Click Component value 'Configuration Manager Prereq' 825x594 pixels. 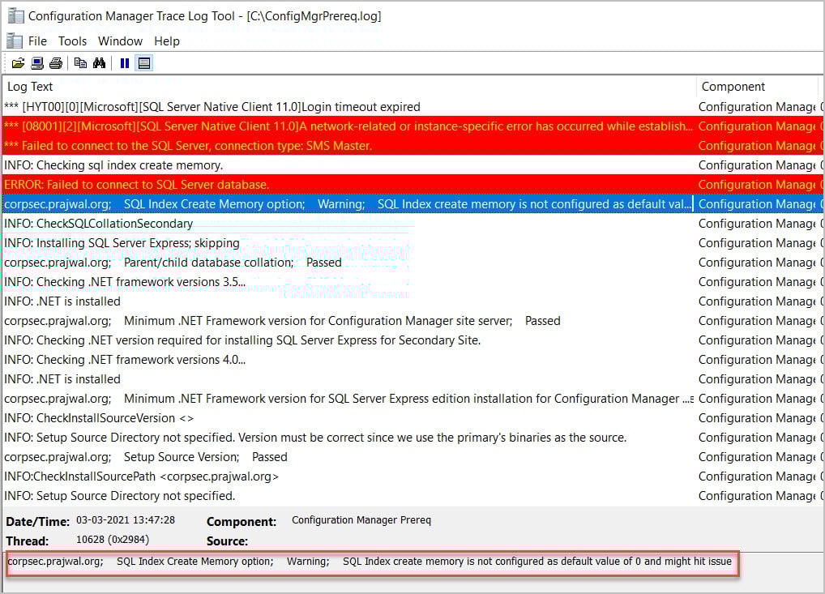[361, 520]
